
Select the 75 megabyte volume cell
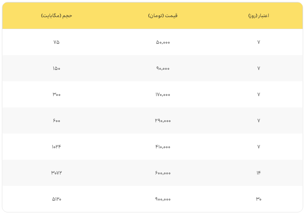[x=56, y=42]
